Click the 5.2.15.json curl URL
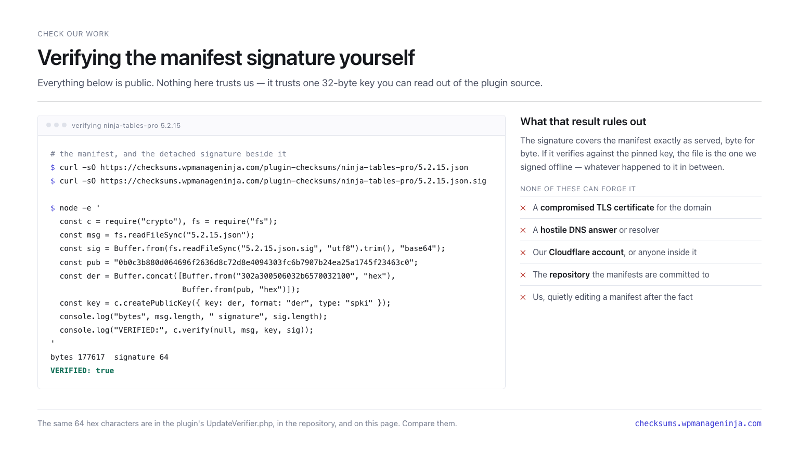 click(284, 167)
